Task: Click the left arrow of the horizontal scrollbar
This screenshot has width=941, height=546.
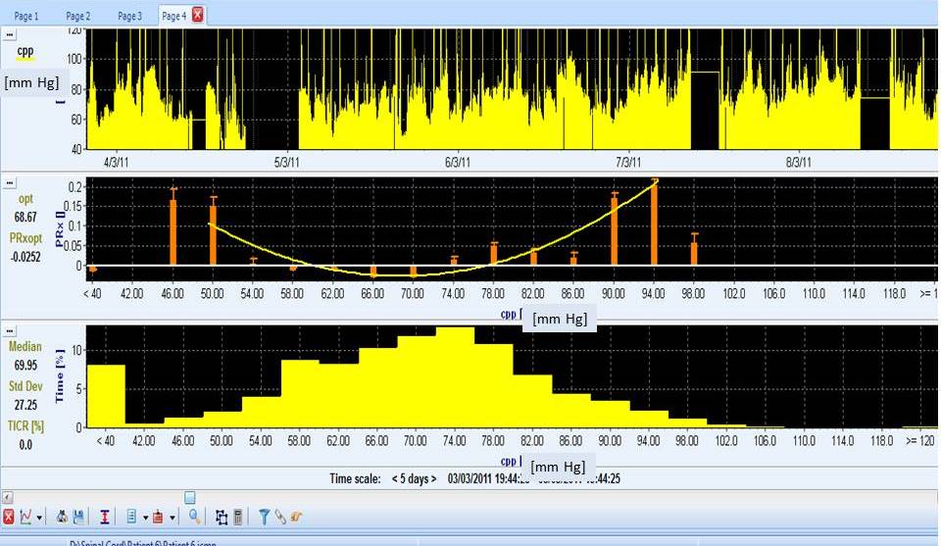Action: coord(7,498)
